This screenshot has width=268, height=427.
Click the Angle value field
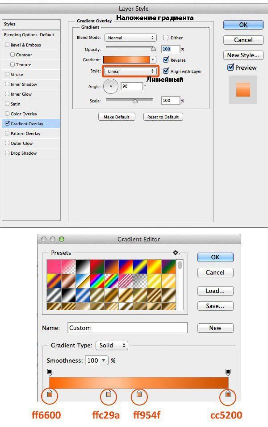[x=132, y=86]
